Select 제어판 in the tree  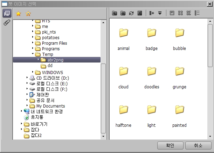[39, 95]
